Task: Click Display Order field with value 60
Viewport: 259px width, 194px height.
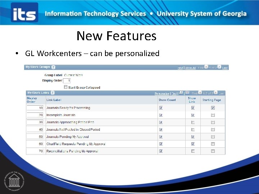Action: tap(35, 144)
